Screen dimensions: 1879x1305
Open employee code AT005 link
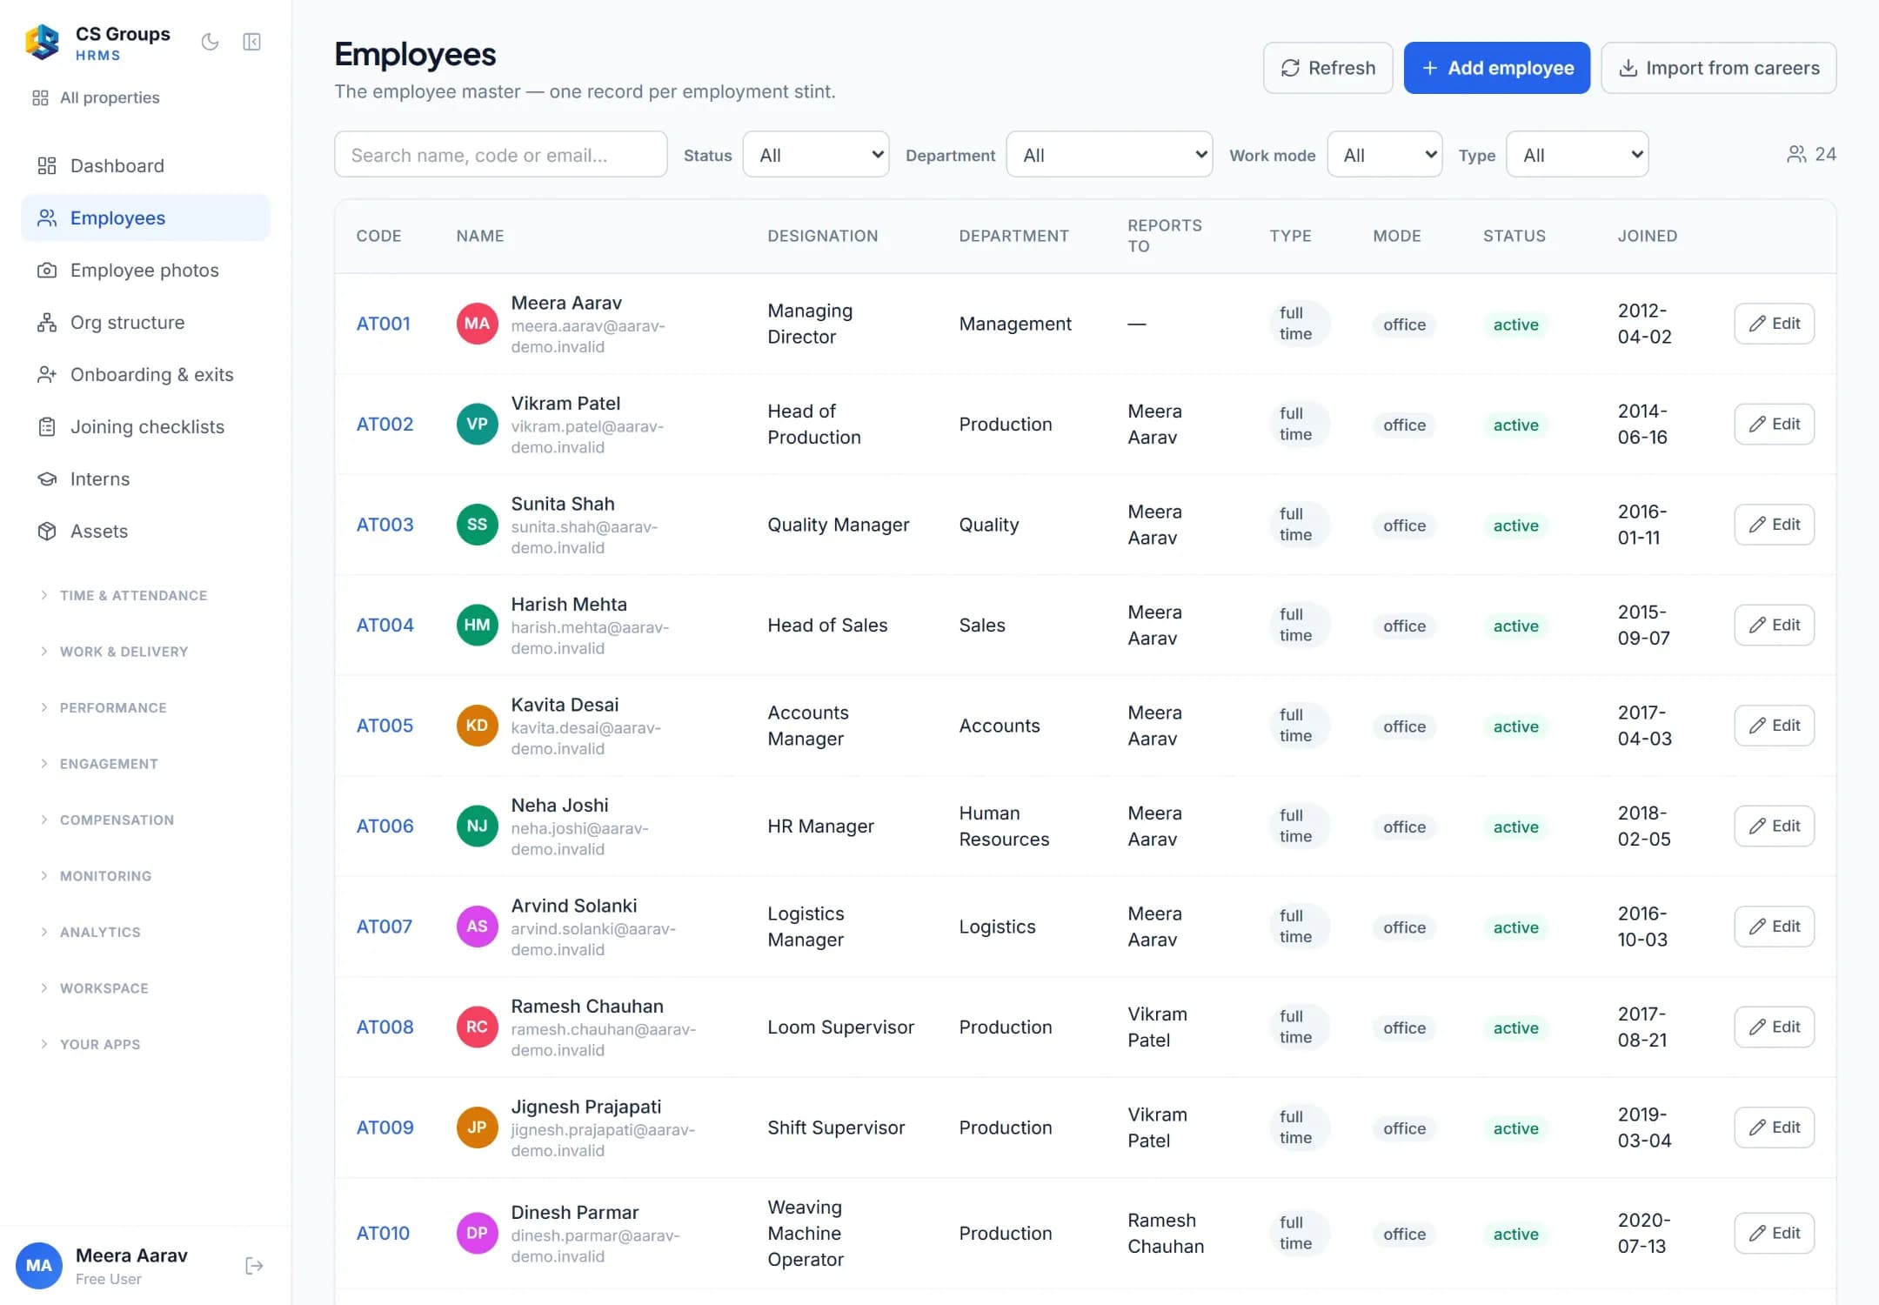384,726
